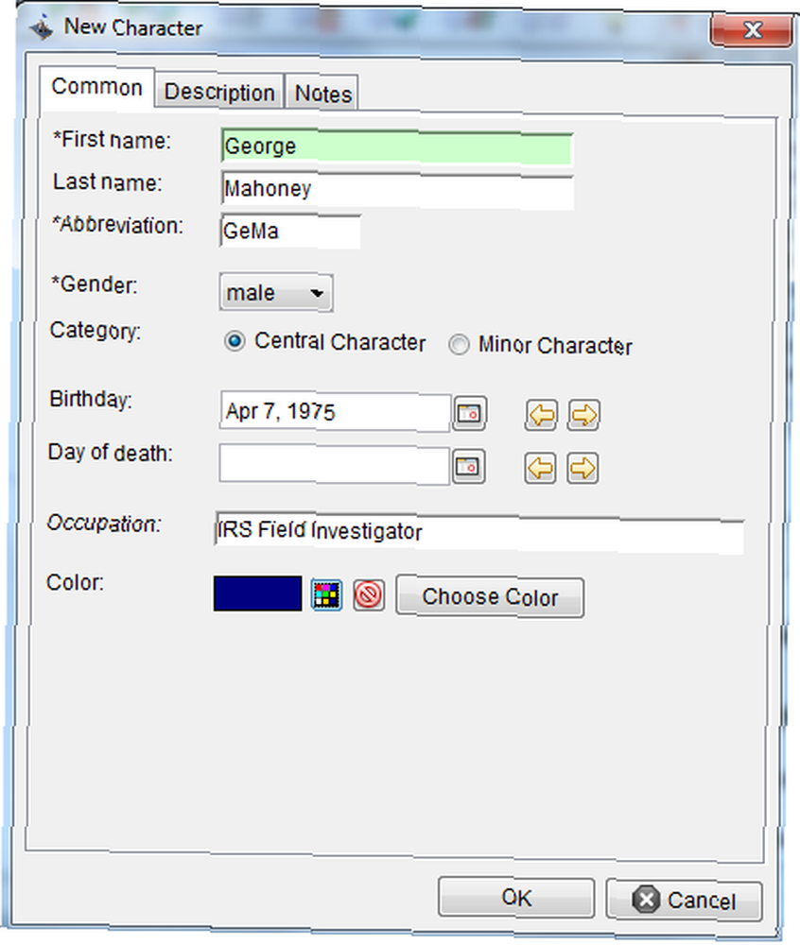Click the Occupation input field

tap(479, 531)
